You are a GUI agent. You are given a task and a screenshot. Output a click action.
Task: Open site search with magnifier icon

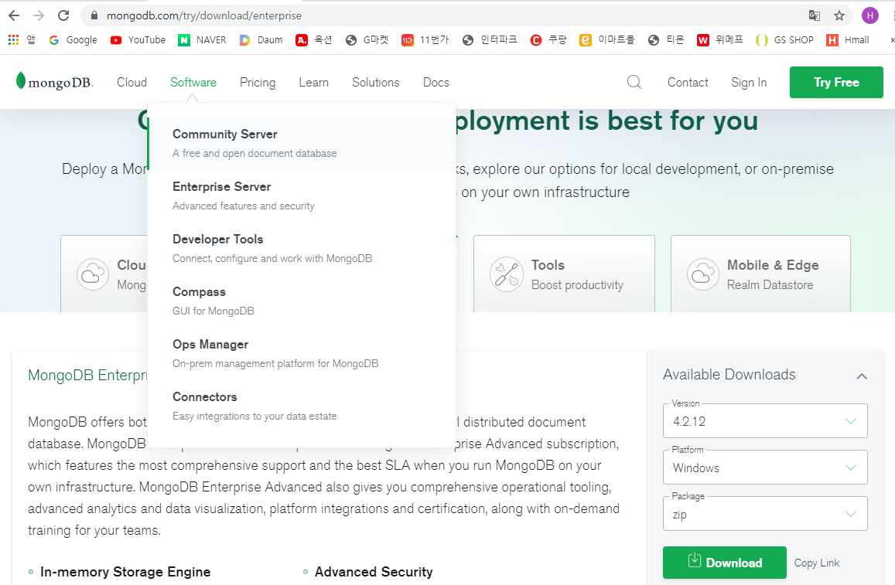tap(634, 82)
